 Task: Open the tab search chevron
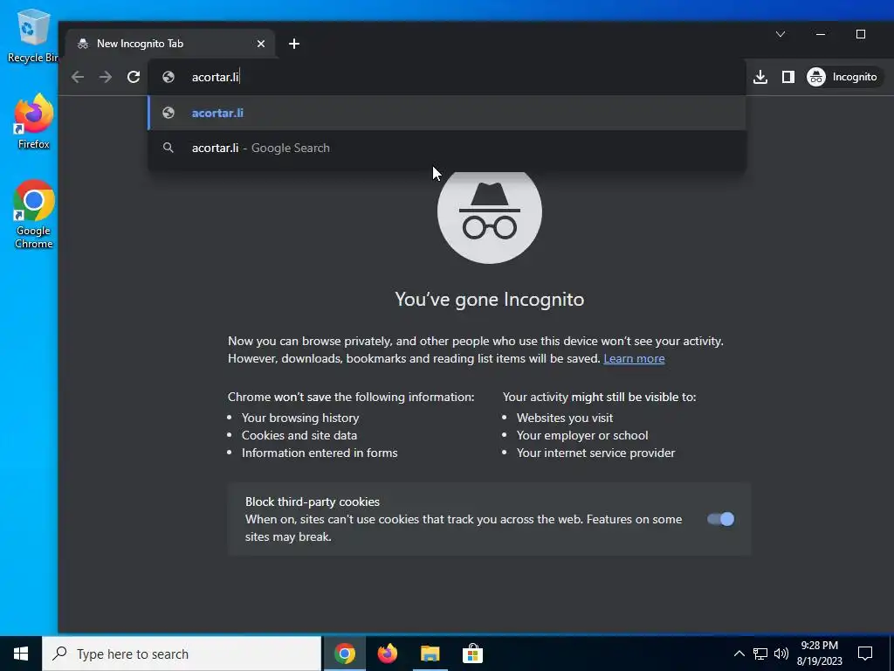[x=781, y=34]
